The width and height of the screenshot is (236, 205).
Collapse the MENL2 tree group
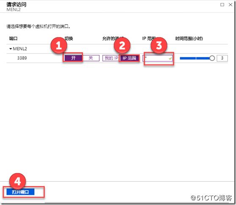pyautogui.click(x=11, y=49)
